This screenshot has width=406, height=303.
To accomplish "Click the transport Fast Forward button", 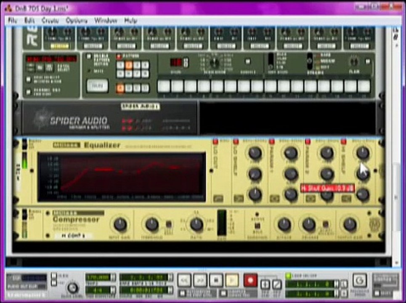I will click(200, 280).
